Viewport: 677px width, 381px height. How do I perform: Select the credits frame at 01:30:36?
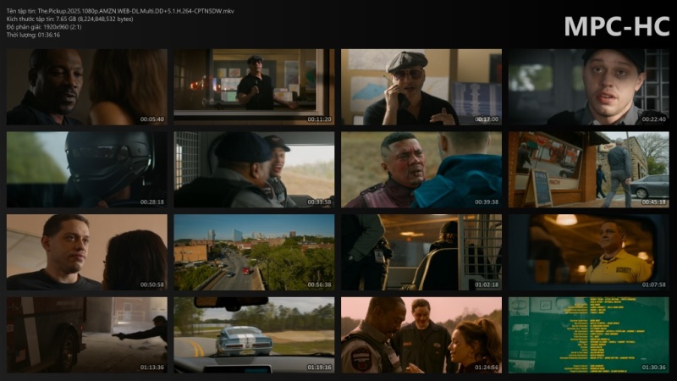click(x=588, y=334)
